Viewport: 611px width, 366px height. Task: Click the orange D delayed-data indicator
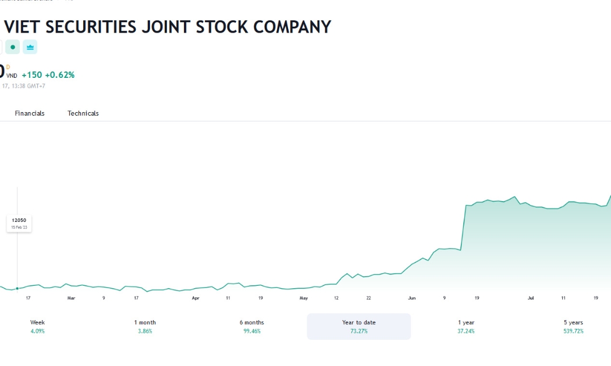(x=8, y=67)
